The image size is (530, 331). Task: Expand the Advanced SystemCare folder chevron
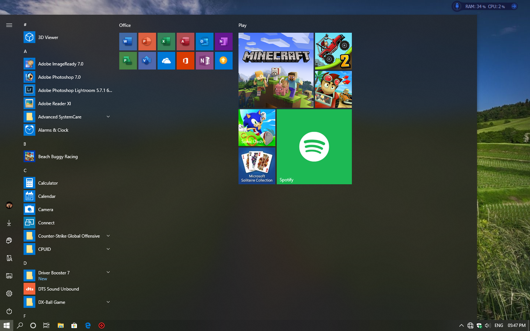click(108, 117)
